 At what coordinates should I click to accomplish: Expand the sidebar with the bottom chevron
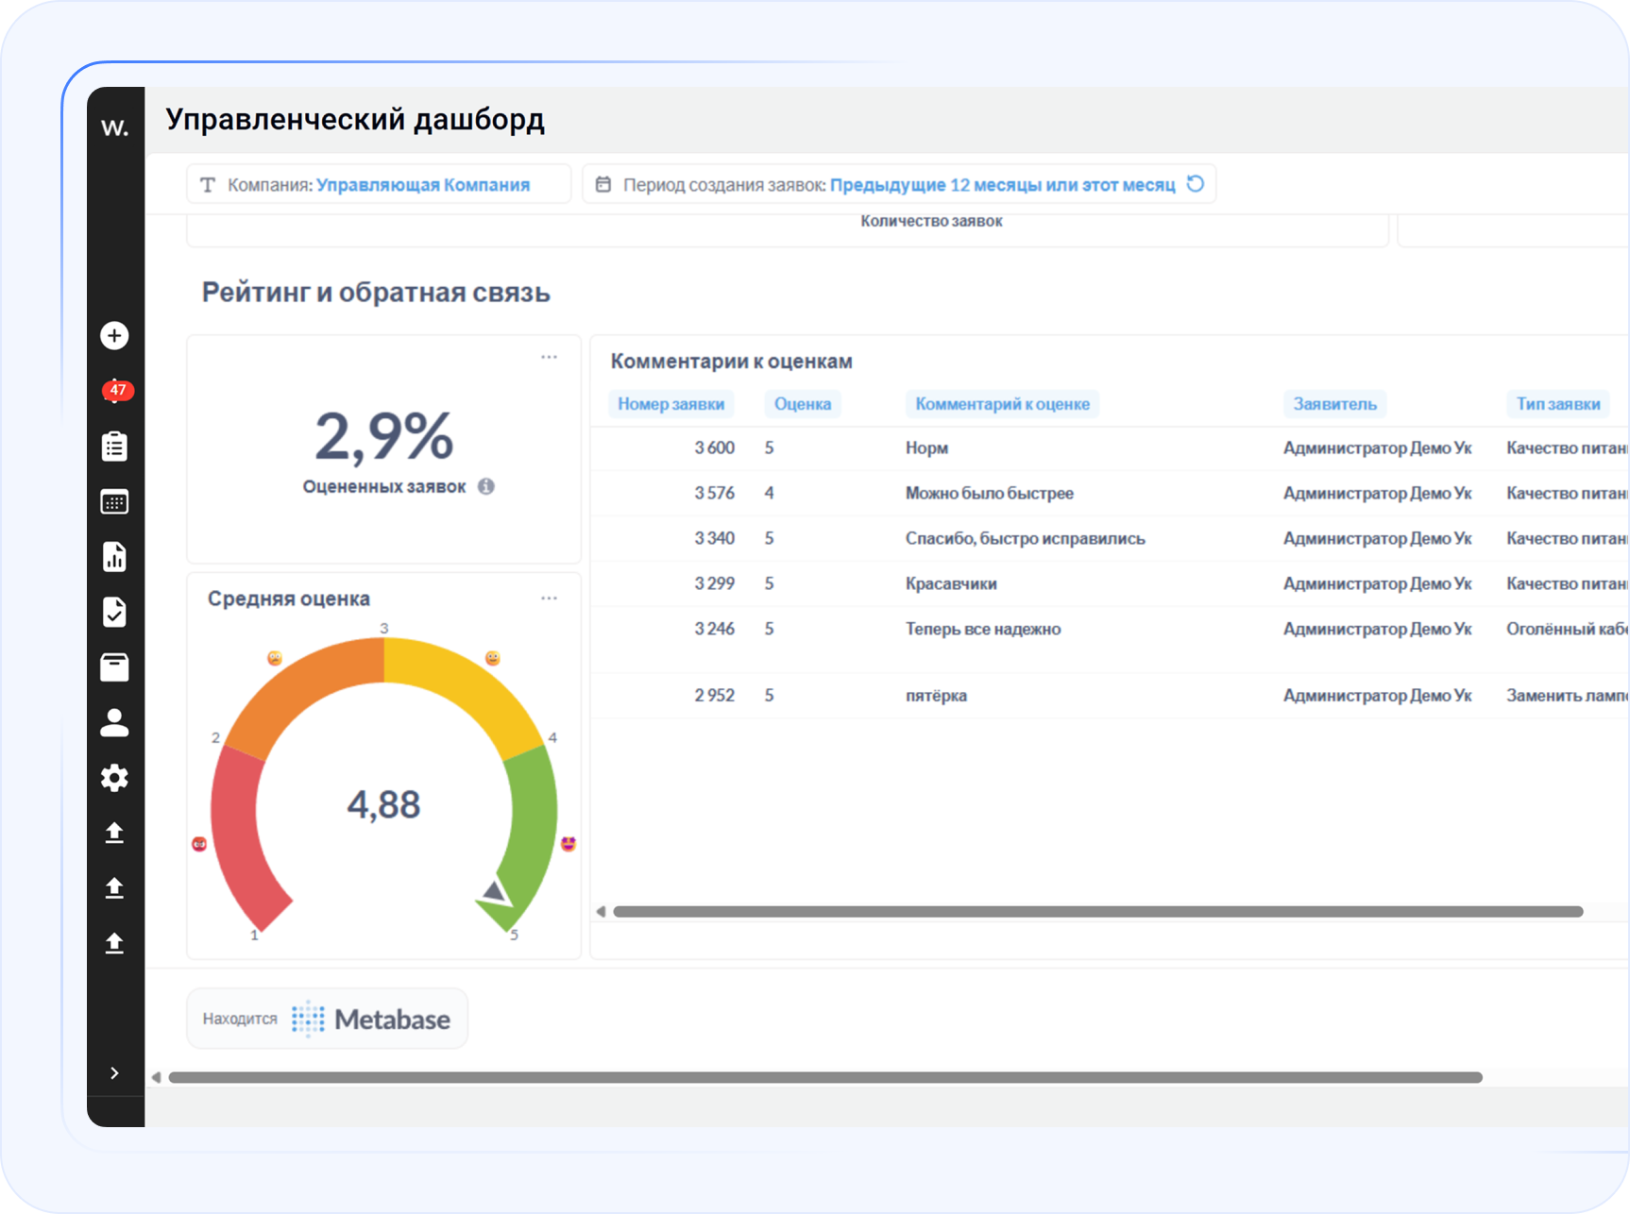coord(114,1073)
